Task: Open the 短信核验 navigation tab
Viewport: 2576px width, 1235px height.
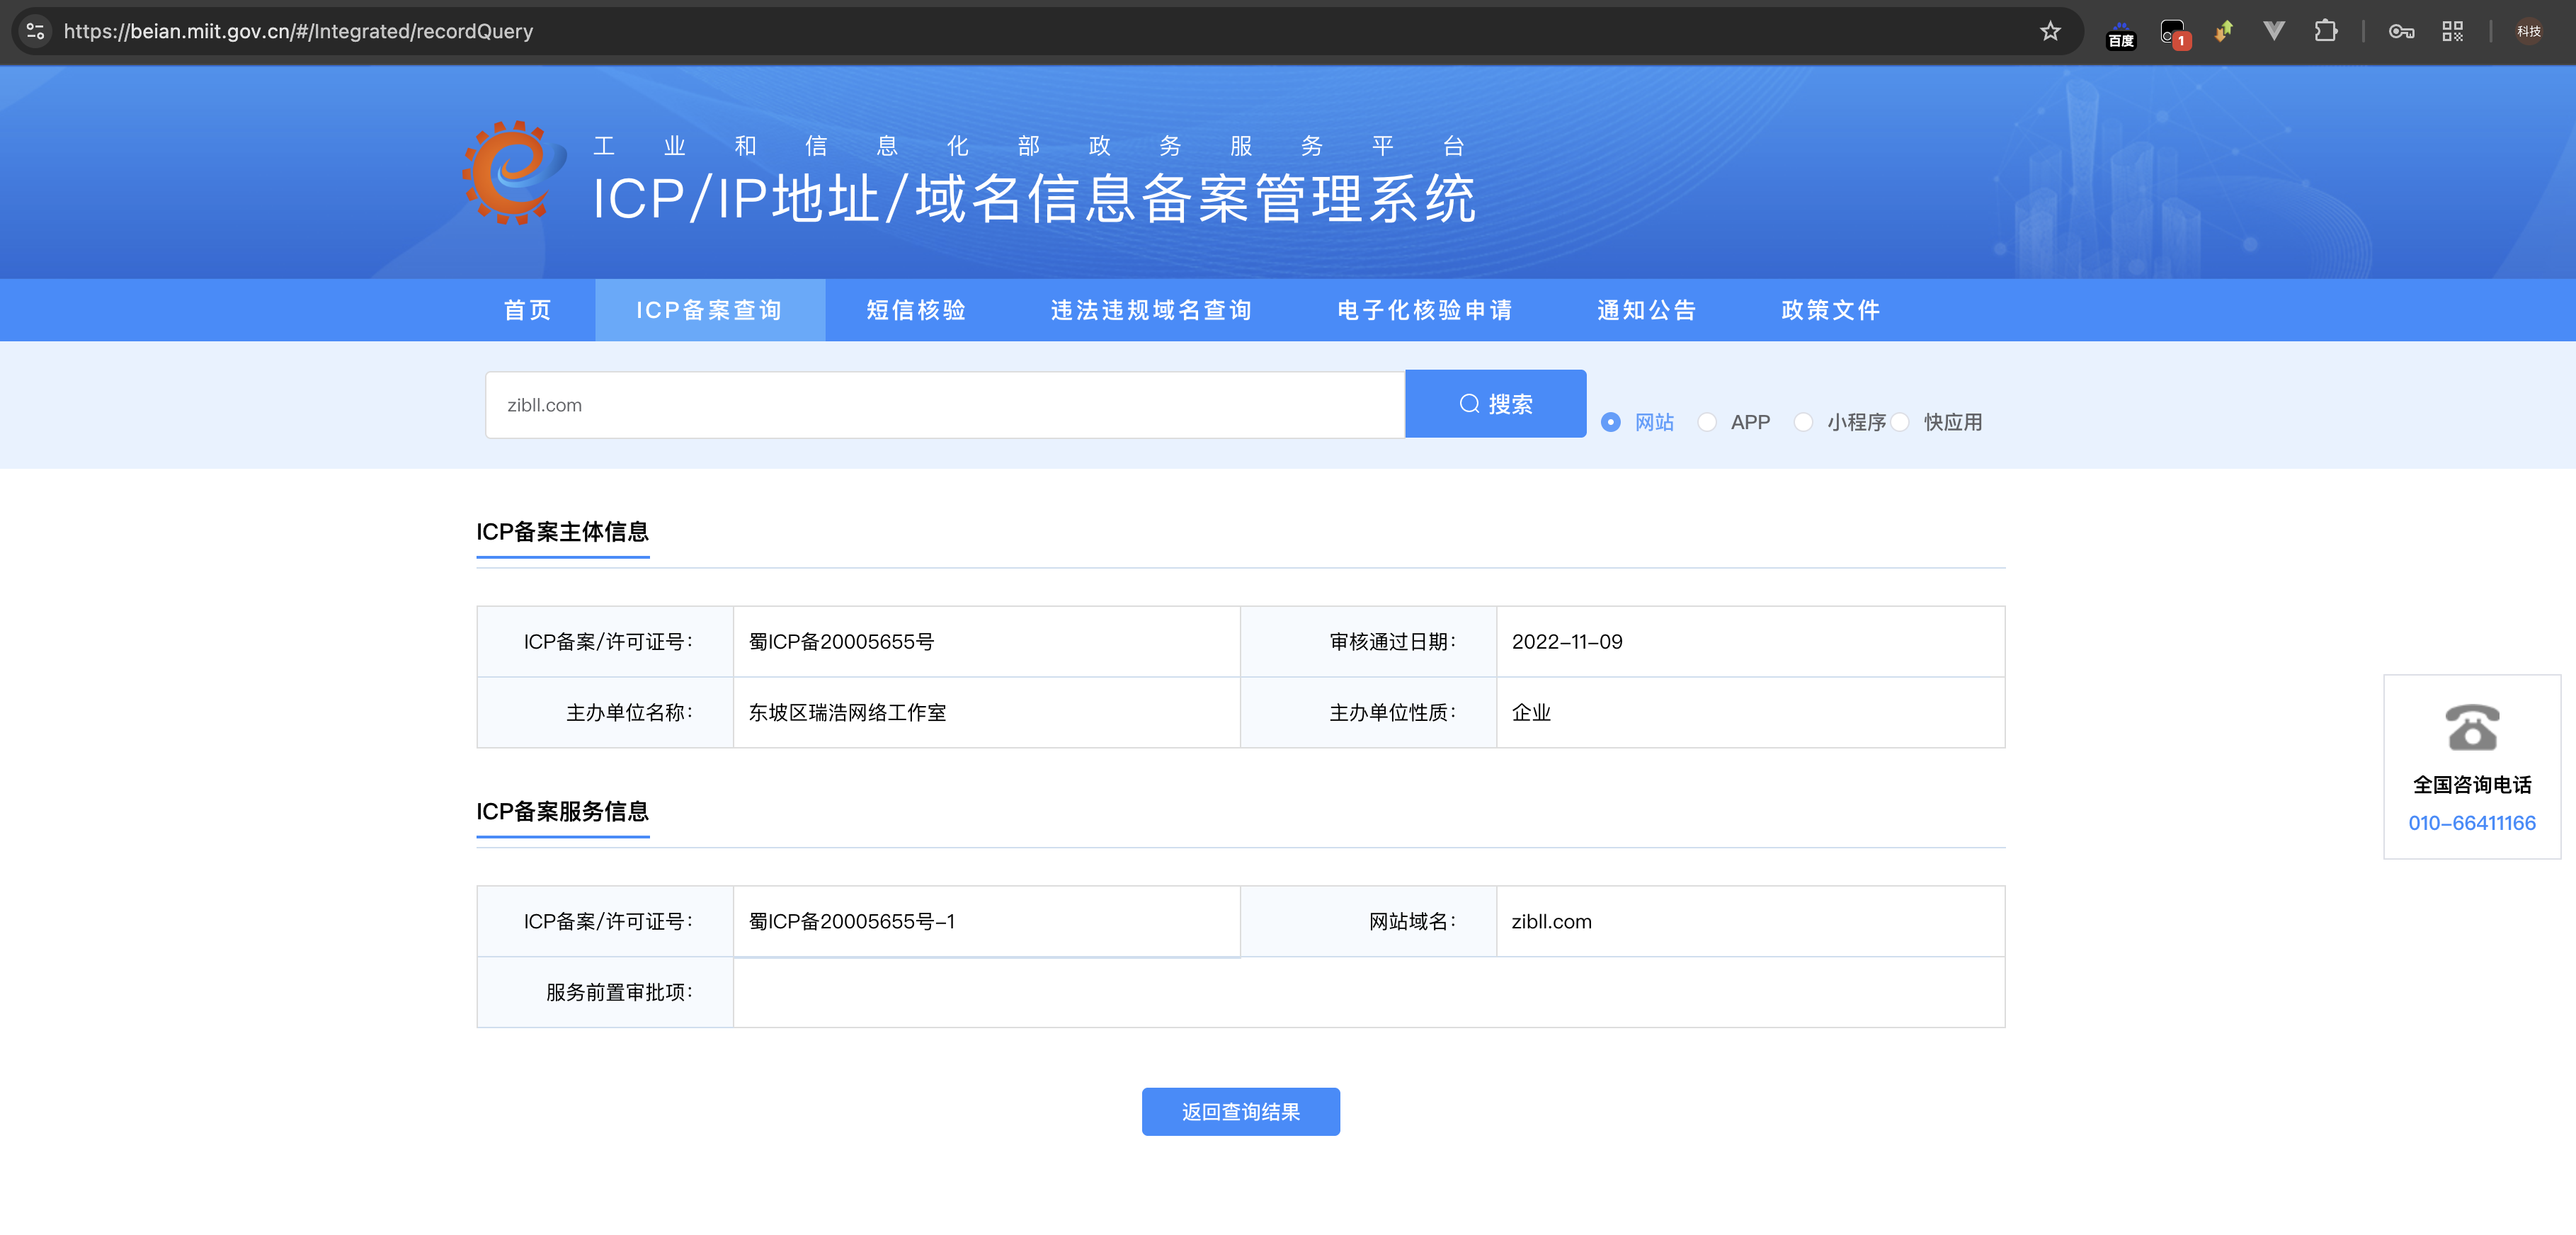Action: click(916, 310)
